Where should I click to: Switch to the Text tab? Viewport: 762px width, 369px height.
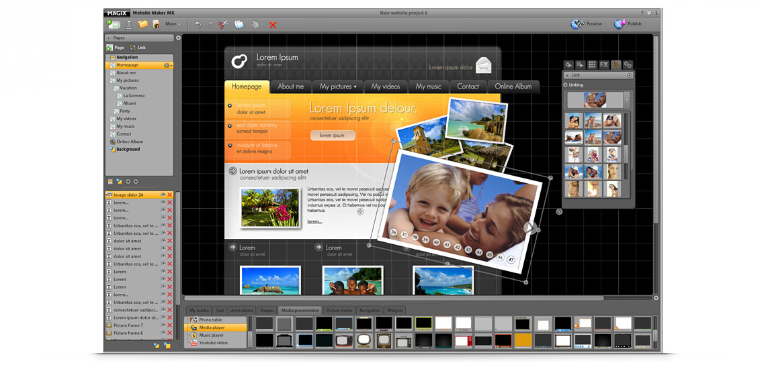[220, 310]
